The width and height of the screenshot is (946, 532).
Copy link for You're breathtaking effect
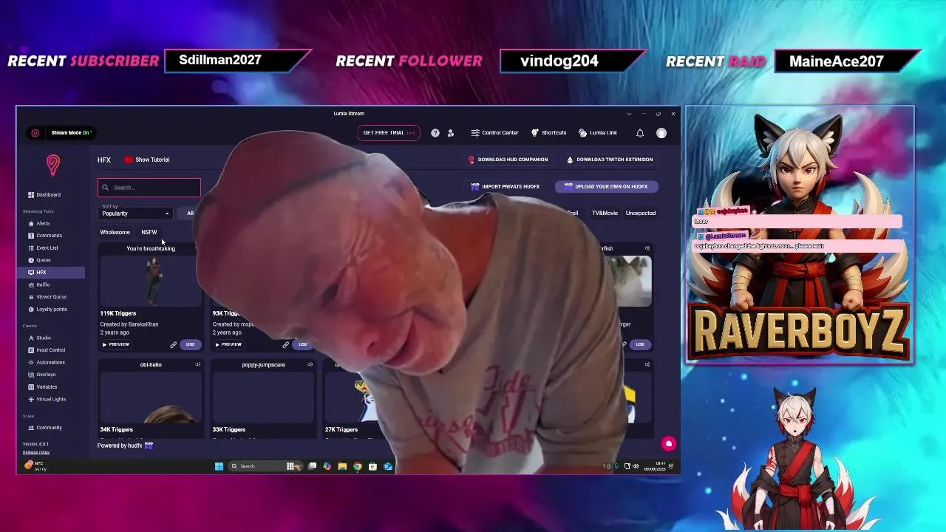pyautogui.click(x=174, y=344)
